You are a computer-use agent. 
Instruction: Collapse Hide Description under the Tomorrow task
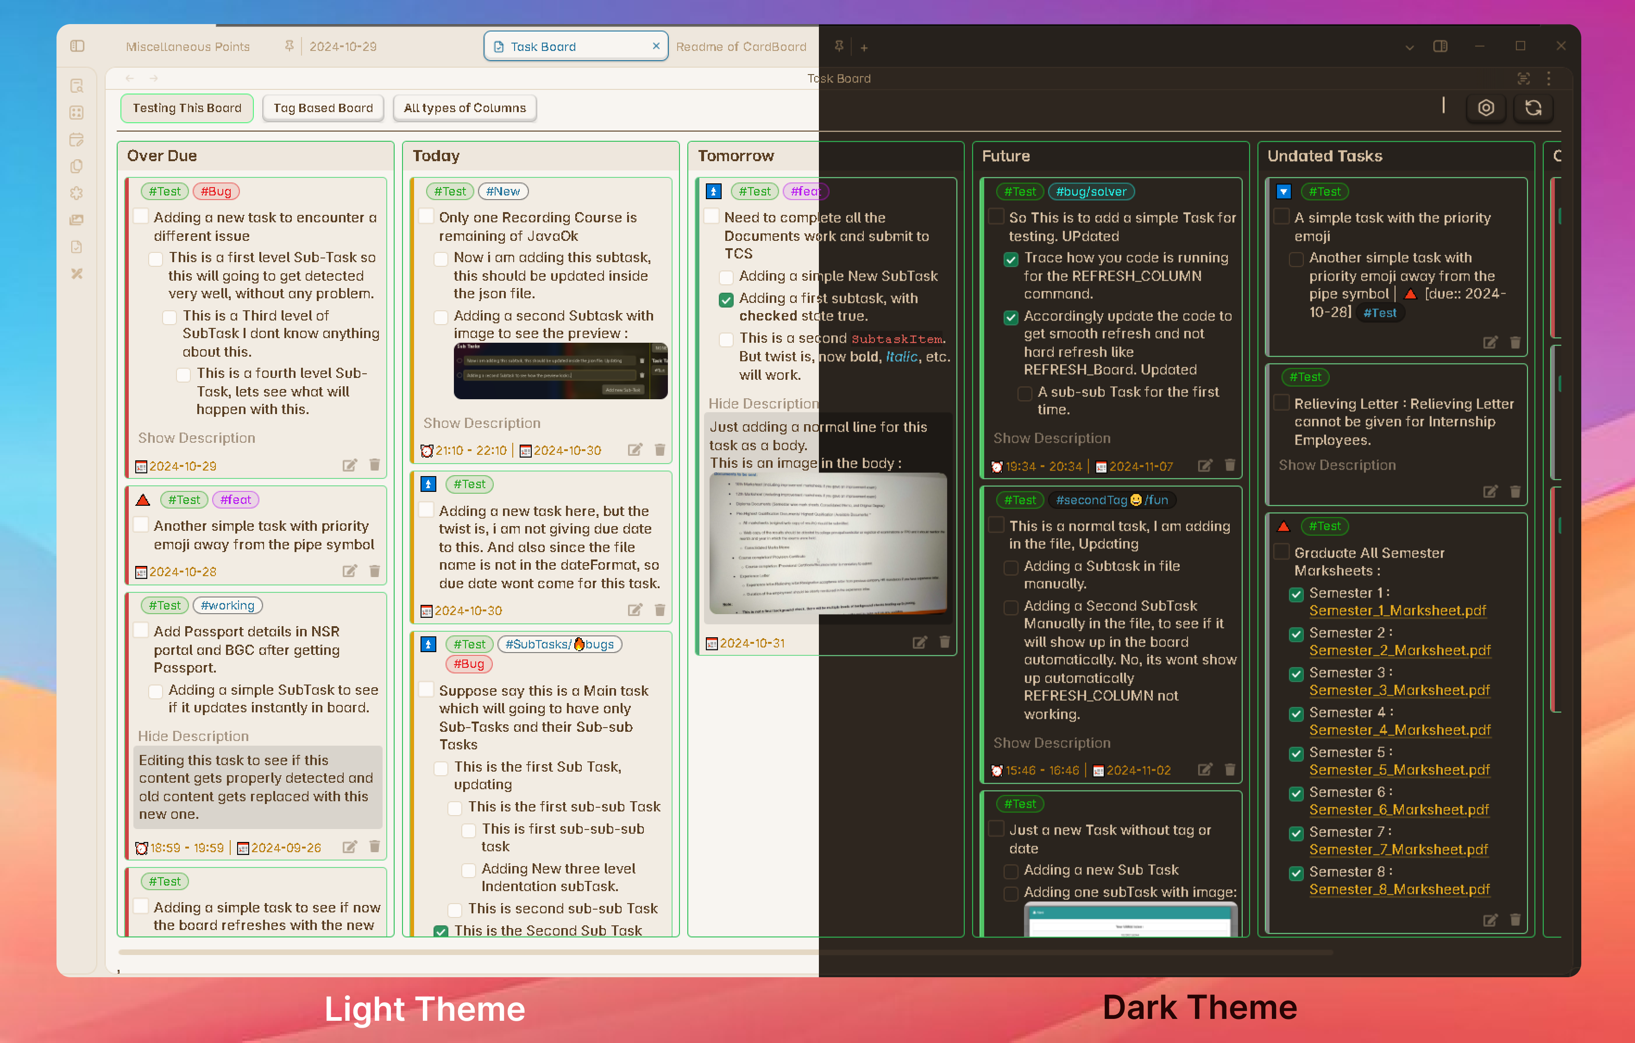pos(762,403)
